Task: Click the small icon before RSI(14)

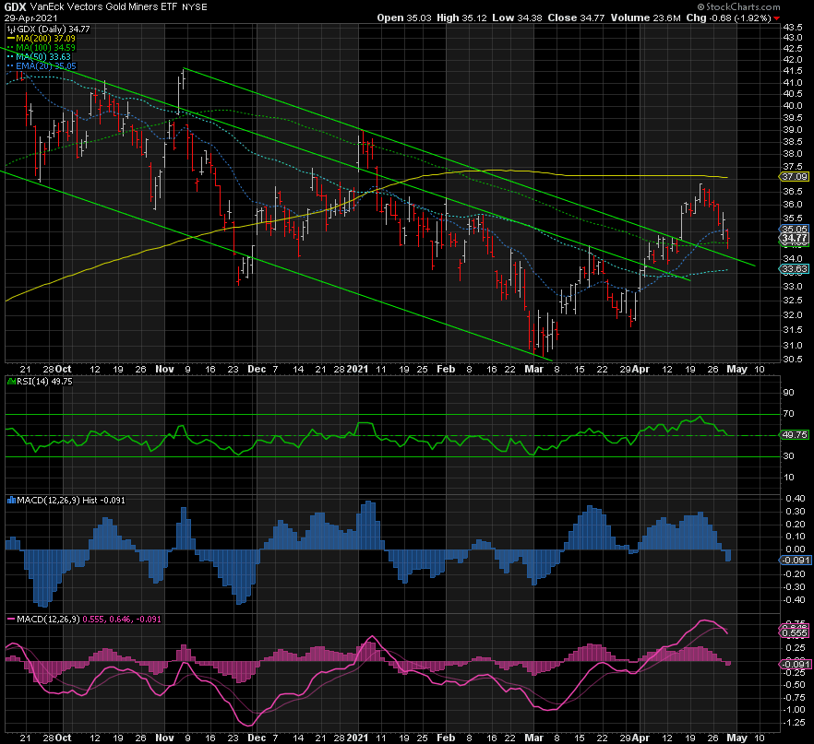Action: pyautogui.click(x=11, y=382)
